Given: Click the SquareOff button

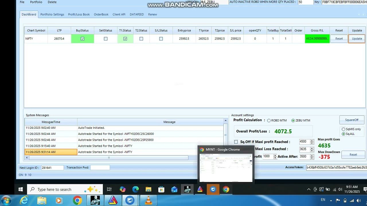Looking at the screenshot, I should point(352,120).
